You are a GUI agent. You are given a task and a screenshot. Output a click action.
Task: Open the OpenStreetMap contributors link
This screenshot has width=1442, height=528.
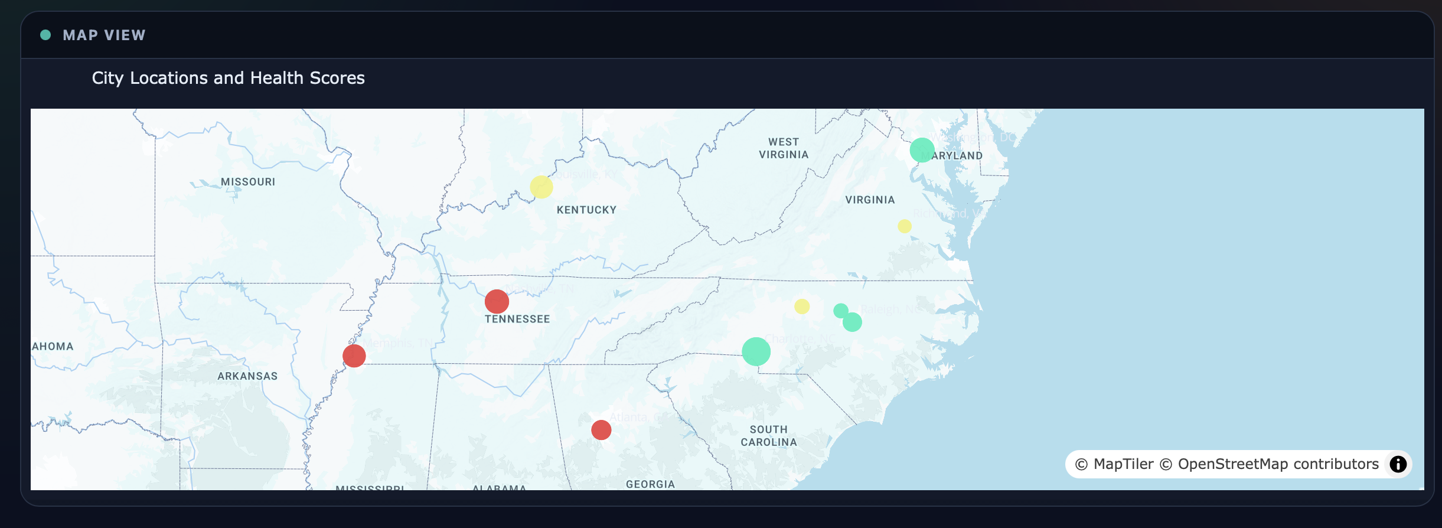[1269, 464]
